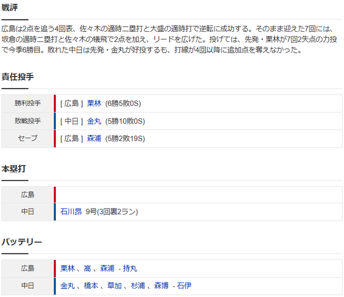Click [ 広島 ] in 勝利投手 row
Image resolution: width=344 pixels, height=297 pixels.
coord(71,103)
